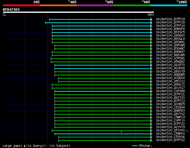Open hit UniRef100_B7FF14

click(170, 26)
